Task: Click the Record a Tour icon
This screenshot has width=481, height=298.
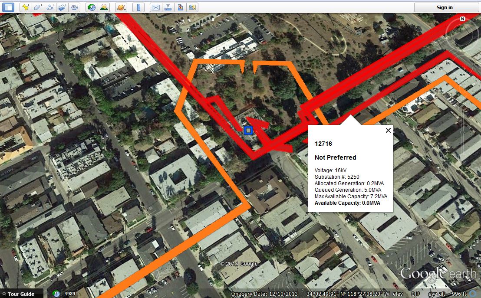Action: 74,7
